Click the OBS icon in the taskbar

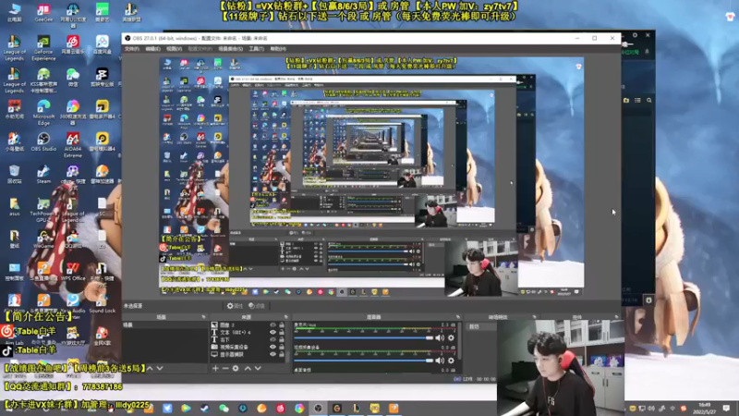pos(318,408)
